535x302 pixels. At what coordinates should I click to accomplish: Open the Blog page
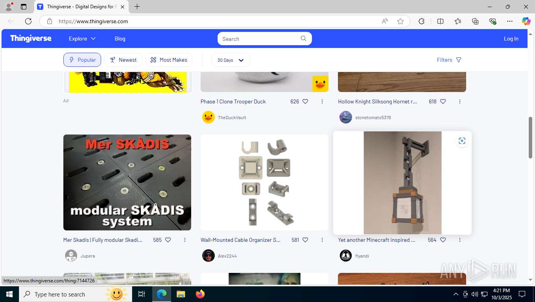point(120,39)
